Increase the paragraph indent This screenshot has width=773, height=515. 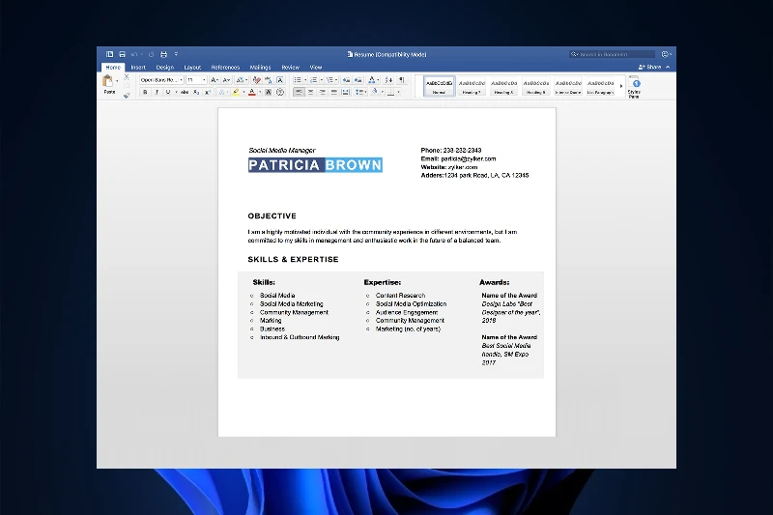point(358,80)
